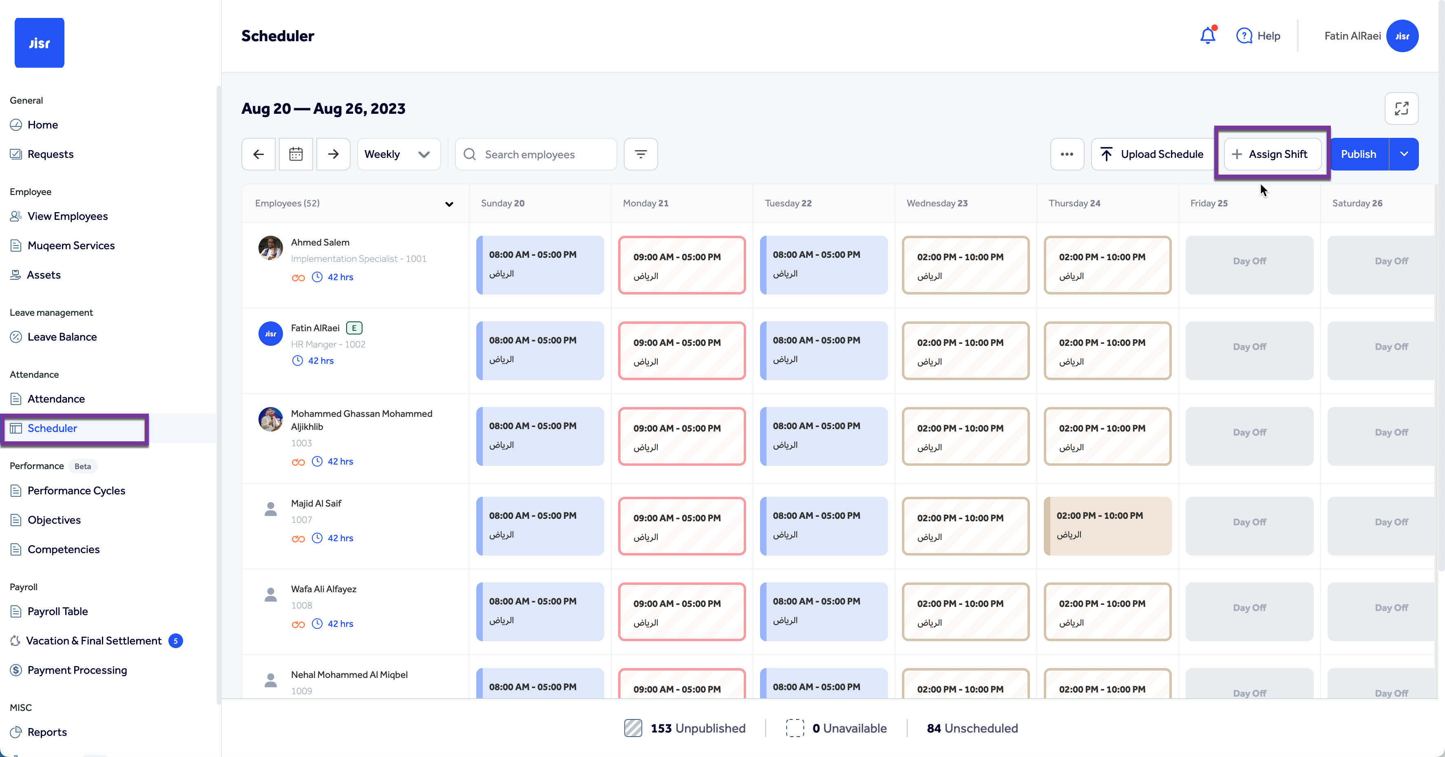1445x757 pixels.
Task: Open Fatin AlRaei profile avatar
Action: click(1402, 35)
